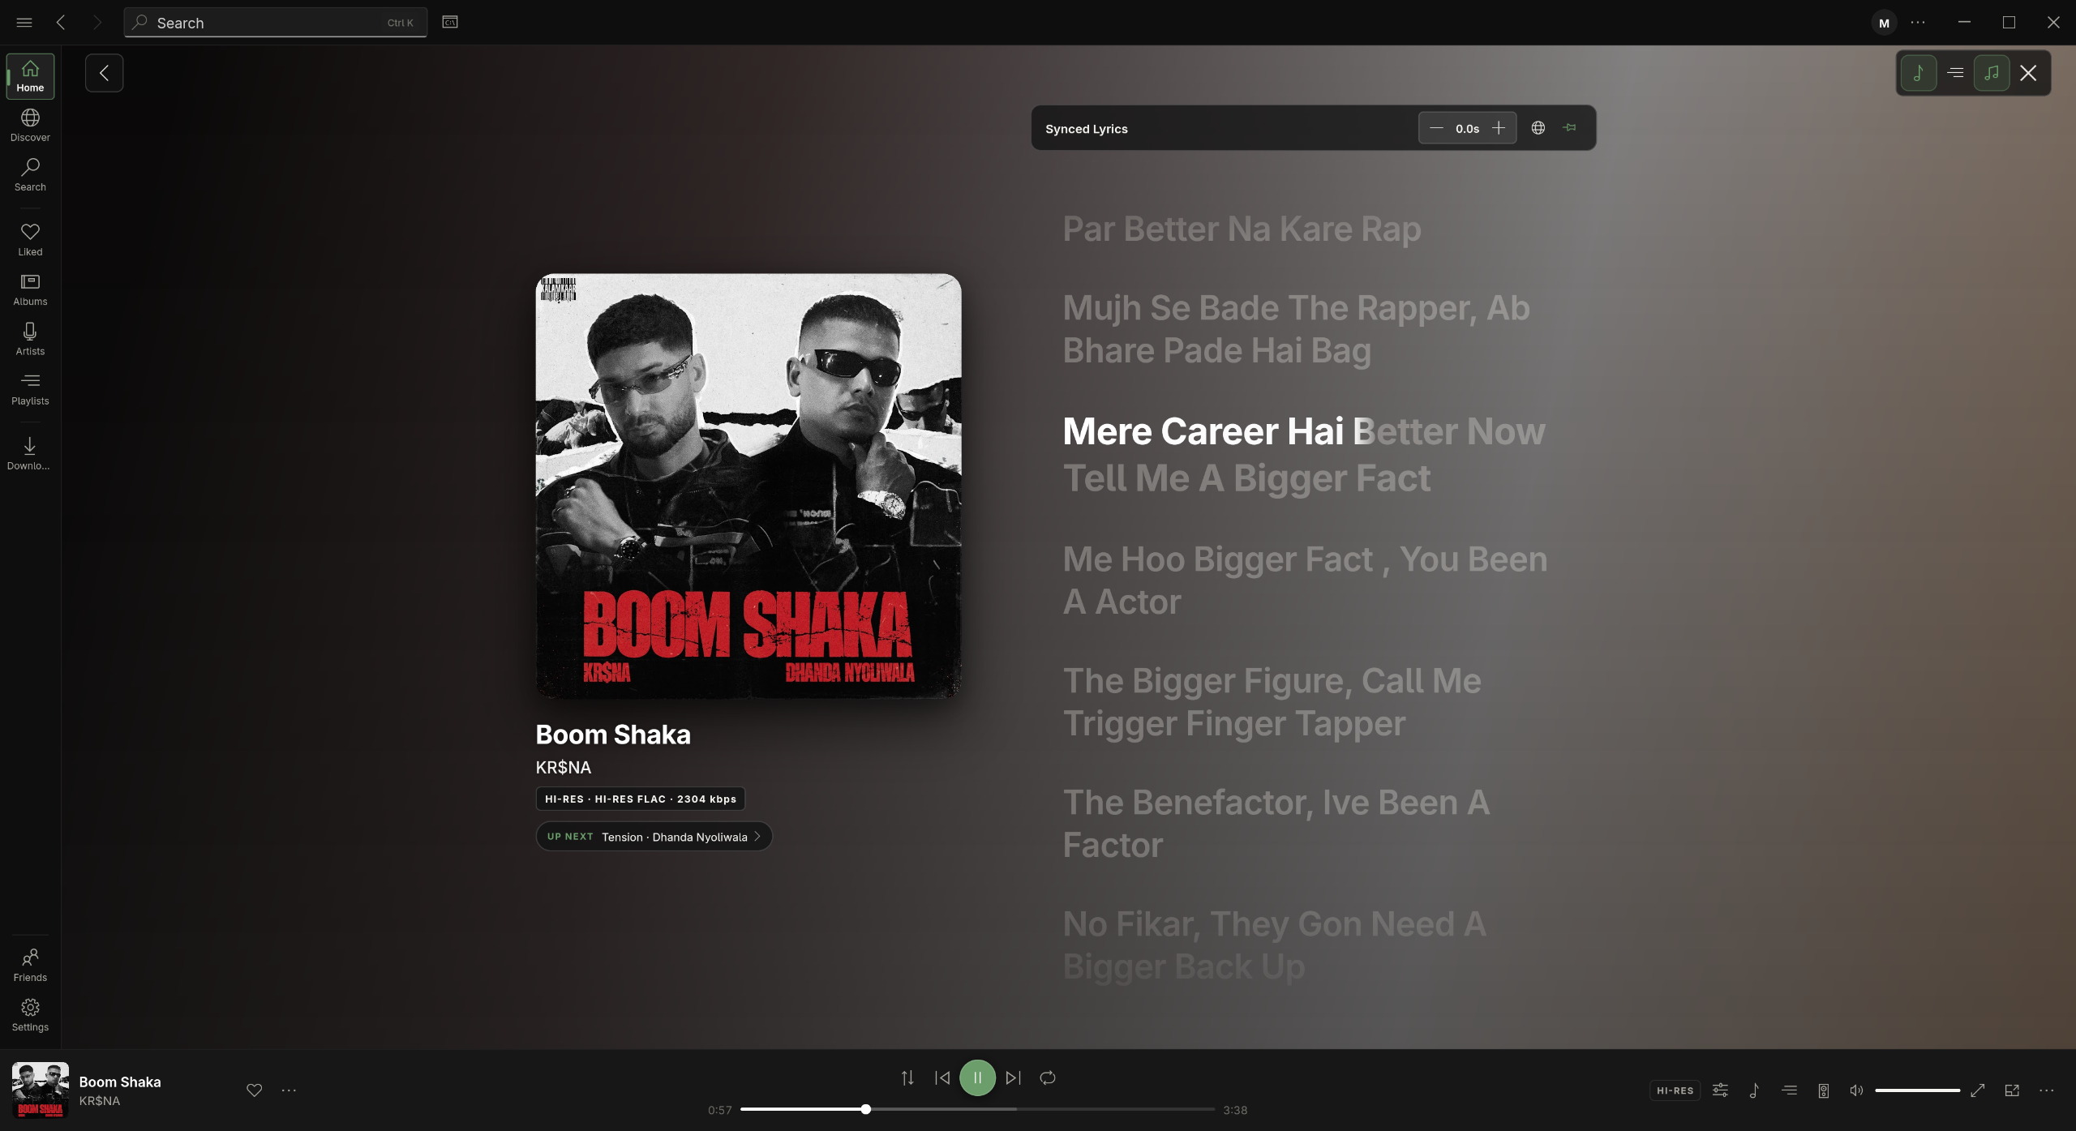Image resolution: width=2076 pixels, height=1131 pixels.
Task: Open the sidebar Search page
Action: pos(30,175)
